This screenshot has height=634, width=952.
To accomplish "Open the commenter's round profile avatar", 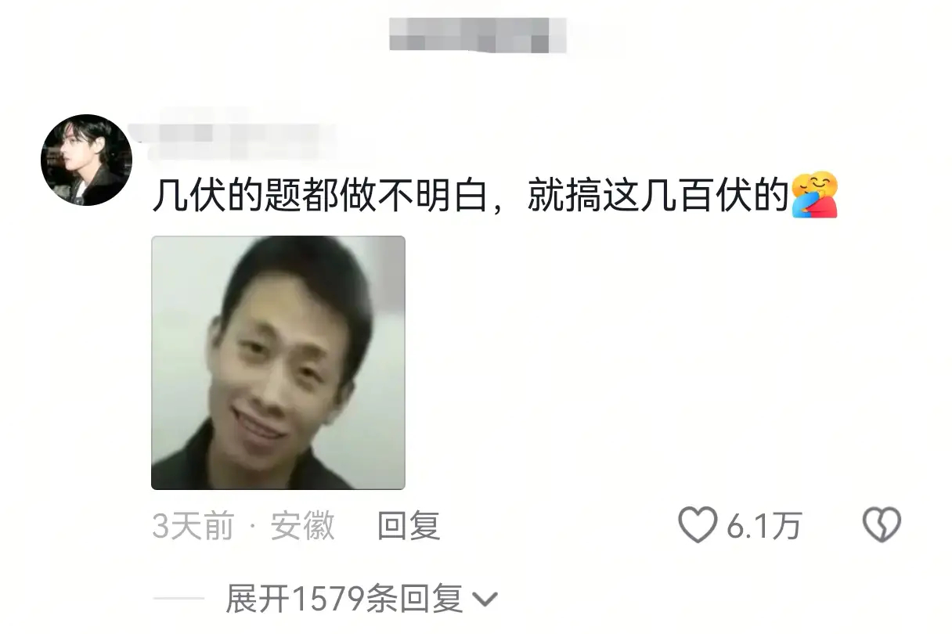I will tap(86, 160).
